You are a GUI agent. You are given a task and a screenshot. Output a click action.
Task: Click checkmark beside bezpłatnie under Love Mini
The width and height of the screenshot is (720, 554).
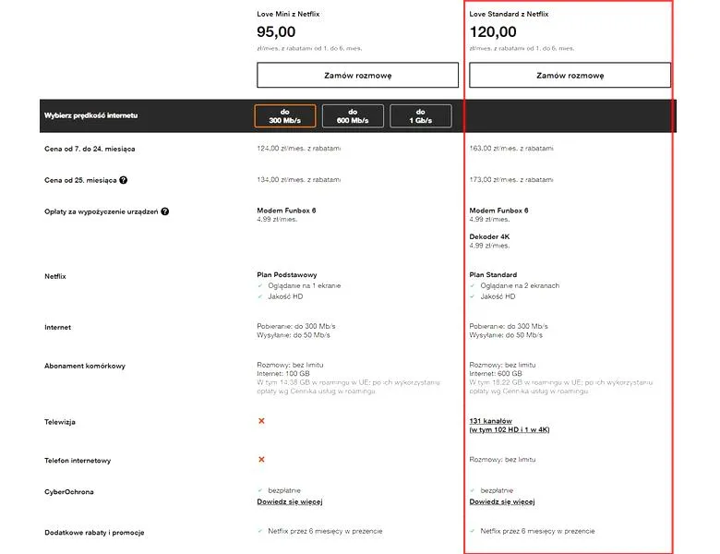[x=260, y=490]
